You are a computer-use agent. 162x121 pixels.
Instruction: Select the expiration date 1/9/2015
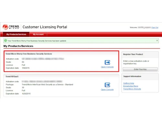pyautogui.click(x=26, y=68)
